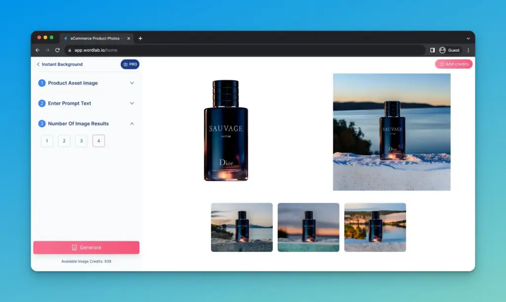The image size is (506, 302).
Task: Click the Number Of Image Results label
Action: pos(79,124)
